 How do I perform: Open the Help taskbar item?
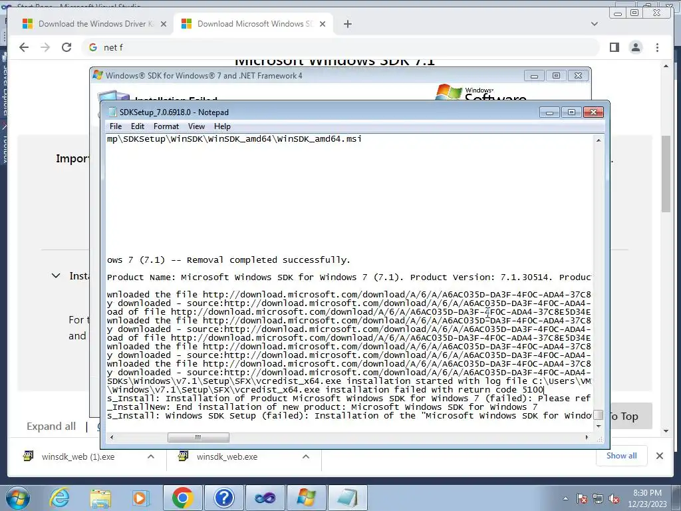pyautogui.click(x=223, y=498)
